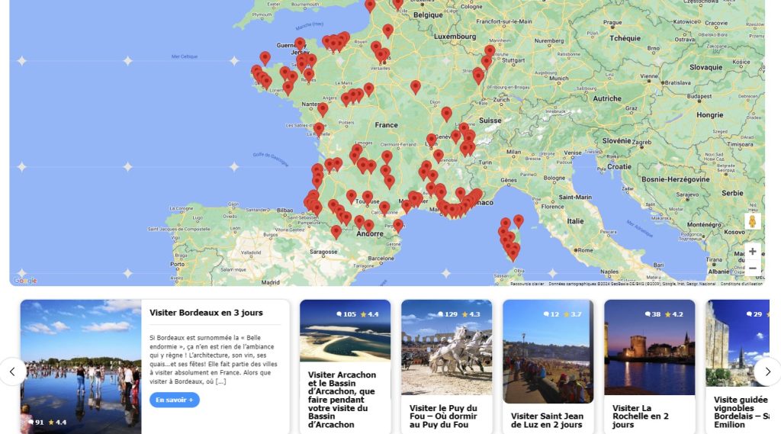The height and width of the screenshot is (434, 781).
Task: Click the 3.7 star rating on Saint Jean de Luz card
Action: pyautogui.click(x=572, y=314)
